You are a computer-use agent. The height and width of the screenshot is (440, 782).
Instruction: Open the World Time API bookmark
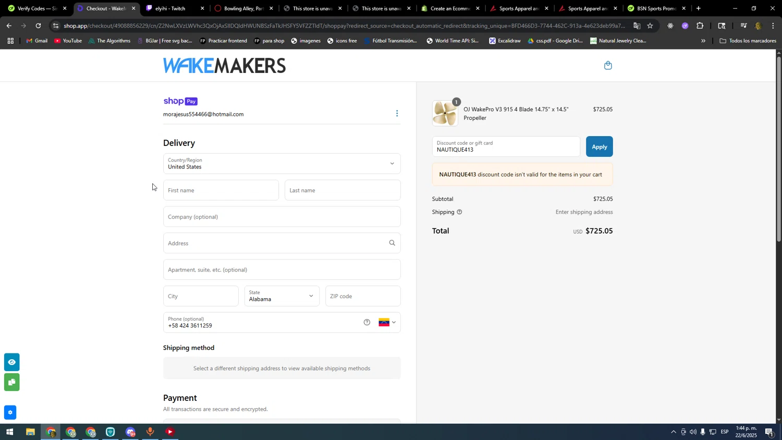click(x=452, y=41)
